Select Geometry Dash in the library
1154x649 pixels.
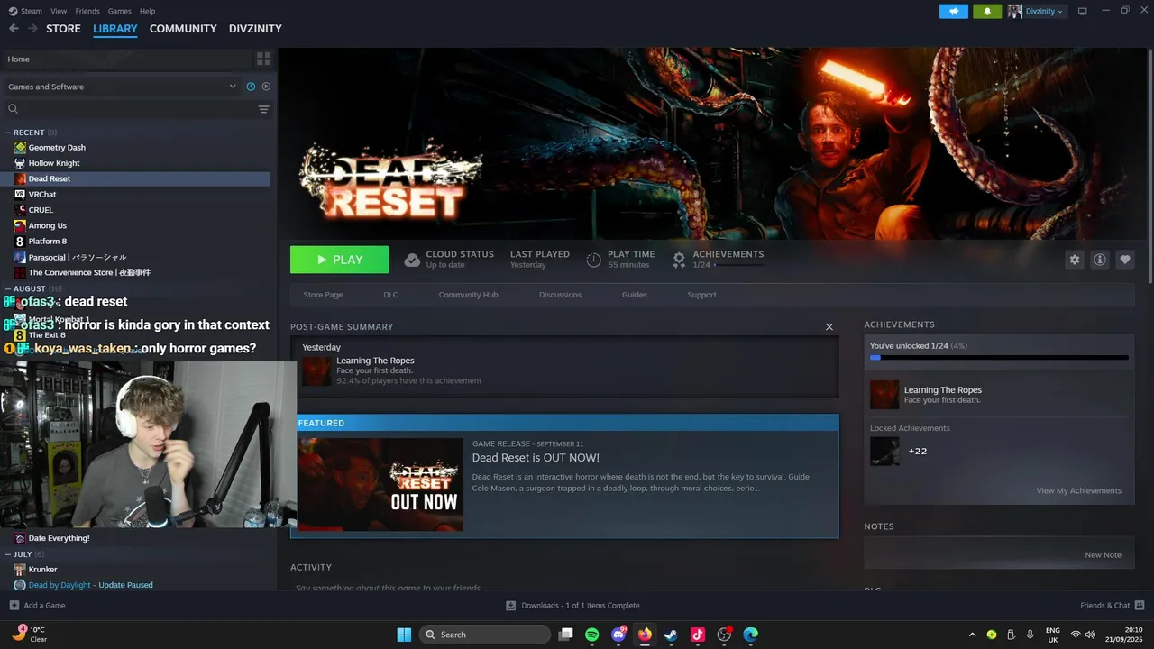57,148
